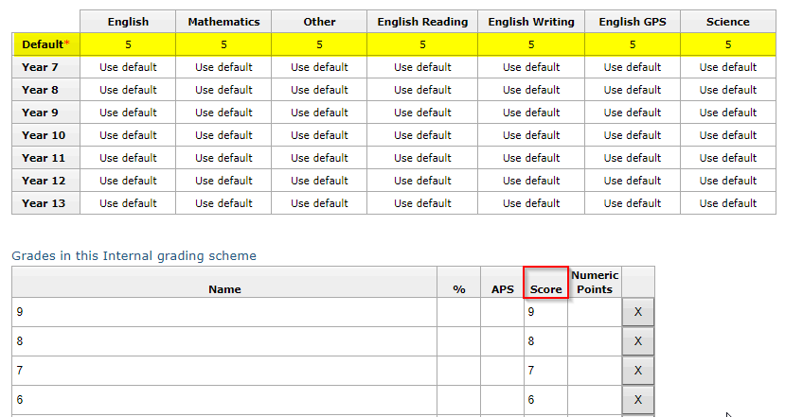Edit the Score field for grade 6
The width and height of the screenshot is (785, 417).
point(545,399)
